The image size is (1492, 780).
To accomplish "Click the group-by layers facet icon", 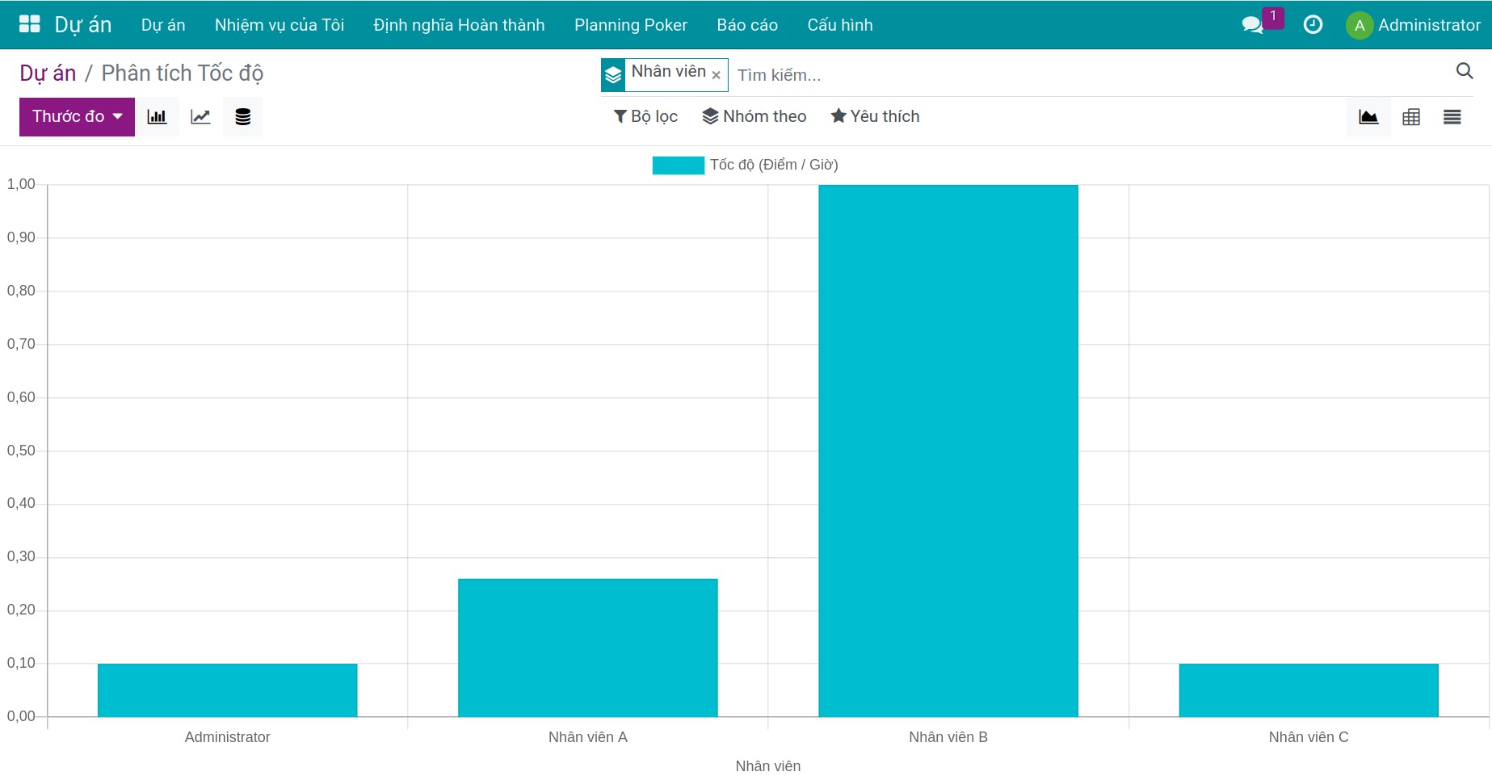I will click(614, 75).
